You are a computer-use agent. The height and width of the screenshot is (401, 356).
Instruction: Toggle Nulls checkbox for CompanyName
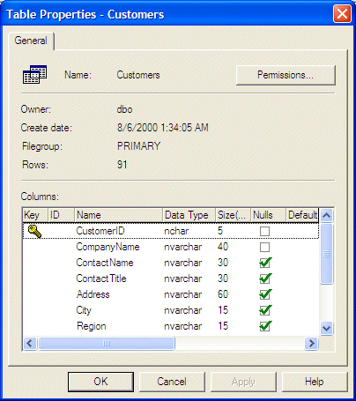click(264, 247)
